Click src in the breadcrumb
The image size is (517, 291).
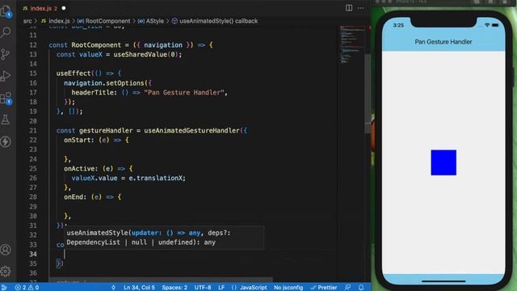[x=27, y=21]
